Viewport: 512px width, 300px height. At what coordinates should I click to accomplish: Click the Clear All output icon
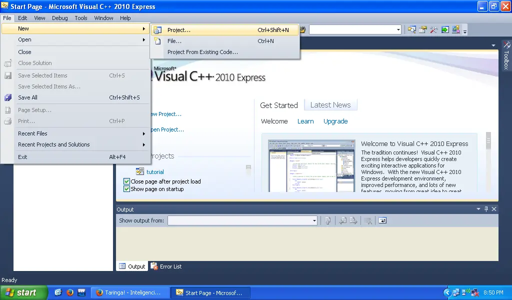368,220
